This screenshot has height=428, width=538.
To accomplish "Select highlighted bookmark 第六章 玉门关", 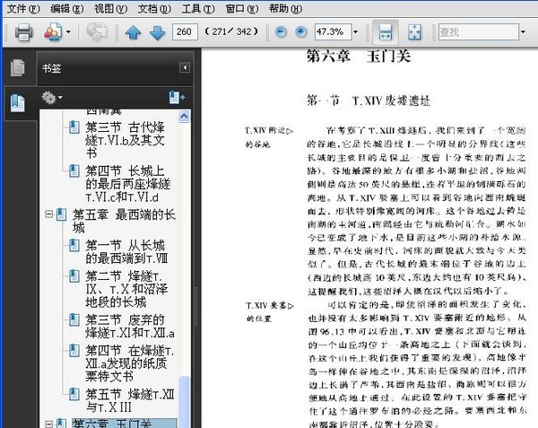I will [x=125, y=424].
